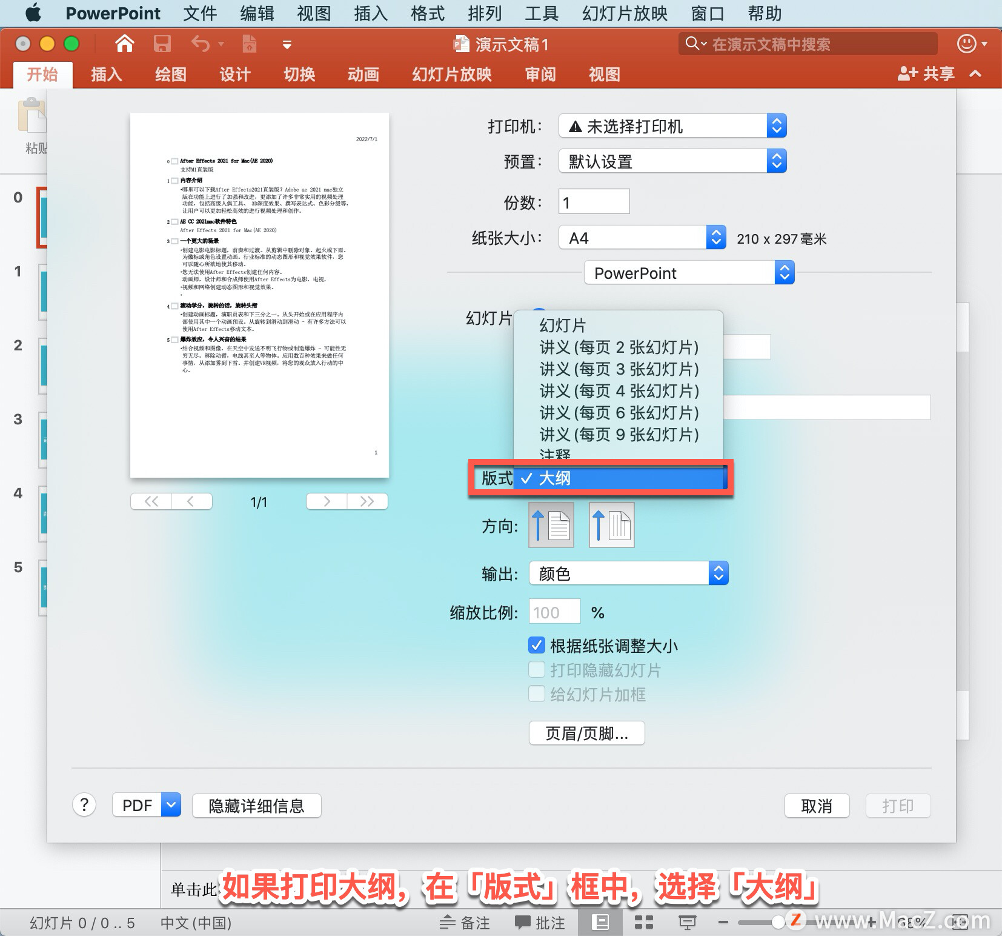
Task: Open the Comments pane in status bar
Action: [540, 923]
